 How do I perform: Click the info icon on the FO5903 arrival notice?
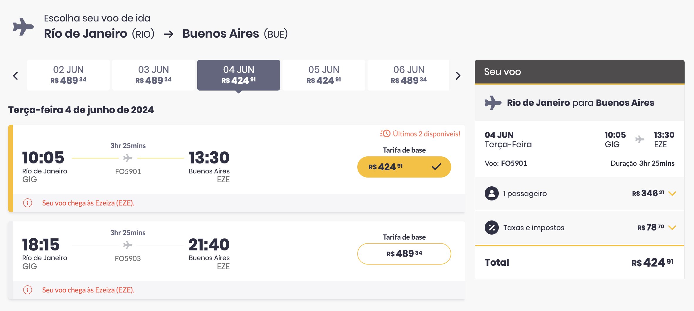click(28, 290)
